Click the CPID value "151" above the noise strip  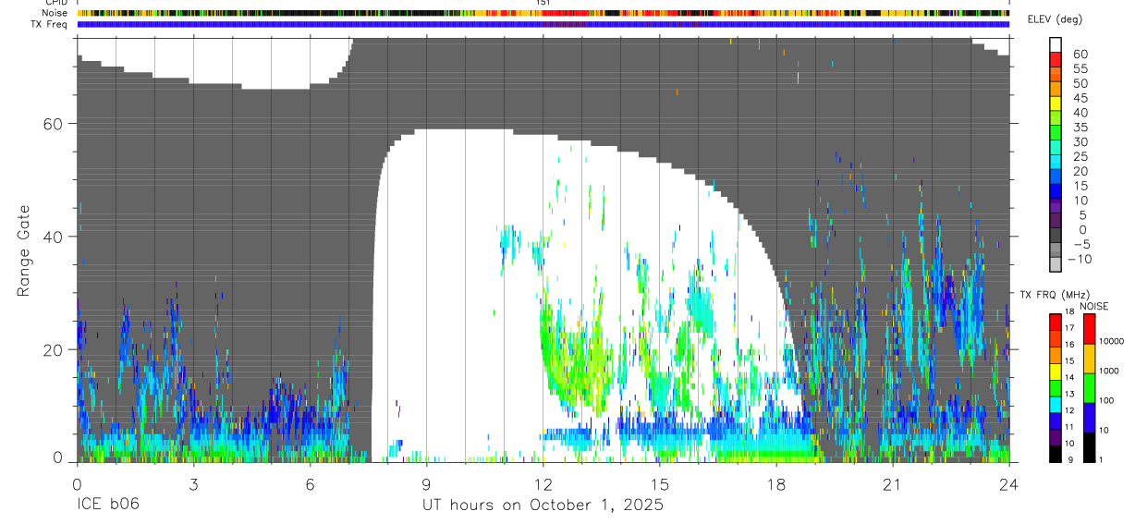point(543,3)
